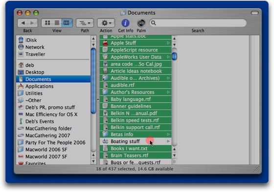
Task: Switch to column view
Action: (67, 23)
